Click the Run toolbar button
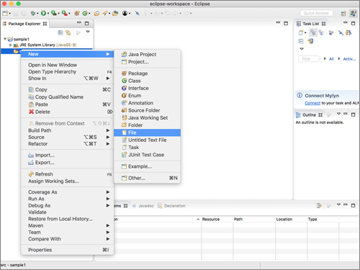Image resolution: width=360 pixels, height=270 pixels. pyautogui.click(x=43, y=13)
